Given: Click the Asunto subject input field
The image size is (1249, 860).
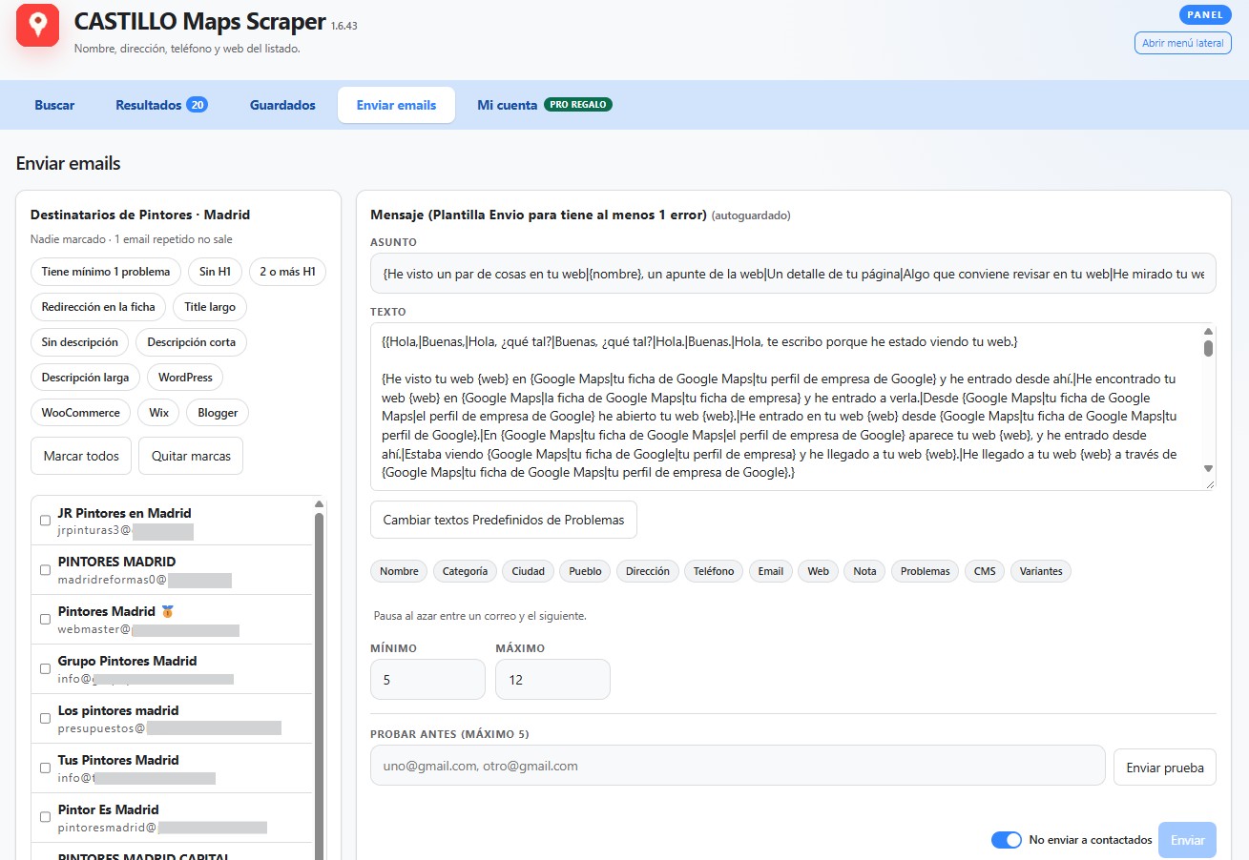Looking at the screenshot, I should (x=793, y=274).
